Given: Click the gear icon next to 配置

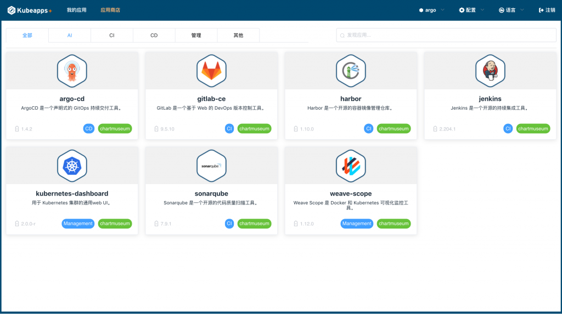Looking at the screenshot, I should 462,10.
